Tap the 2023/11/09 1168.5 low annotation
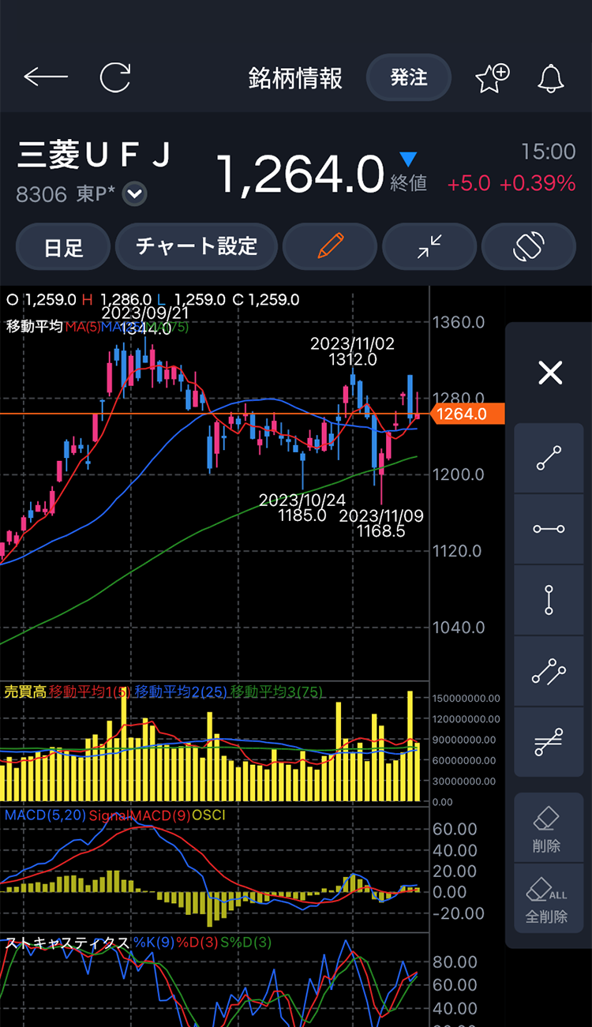Image resolution: width=592 pixels, height=1027 pixels. tap(381, 523)
